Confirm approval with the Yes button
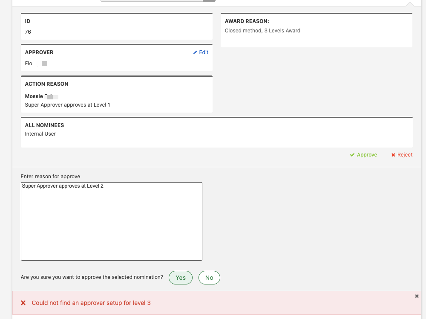Image resolution: width=426 pixels, height=319 pixels. [181, 278]
